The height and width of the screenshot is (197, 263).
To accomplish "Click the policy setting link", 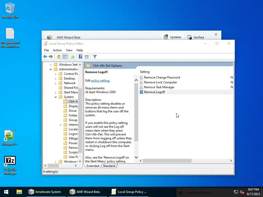I will point(100,80).
